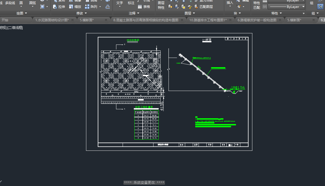Switch to the 10.路基排水工程布置图1 tab
The height and width of the screenshot is (186, 325).
[208, 20]
